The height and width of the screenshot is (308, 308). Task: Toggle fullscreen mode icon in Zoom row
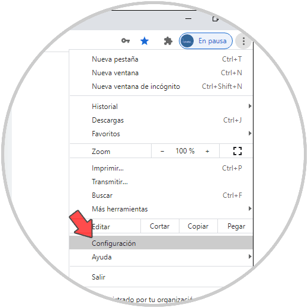click(238, 151)
